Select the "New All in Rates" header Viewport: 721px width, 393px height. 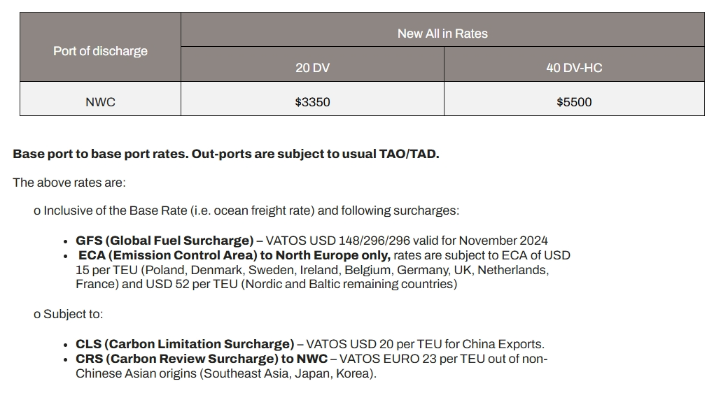click(442, 34)
